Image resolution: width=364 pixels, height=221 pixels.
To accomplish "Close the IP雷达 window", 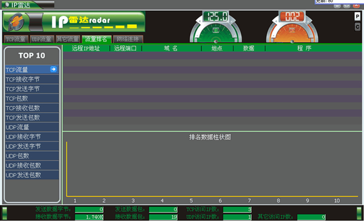I will pyautogui.click(x=356, y=6).
